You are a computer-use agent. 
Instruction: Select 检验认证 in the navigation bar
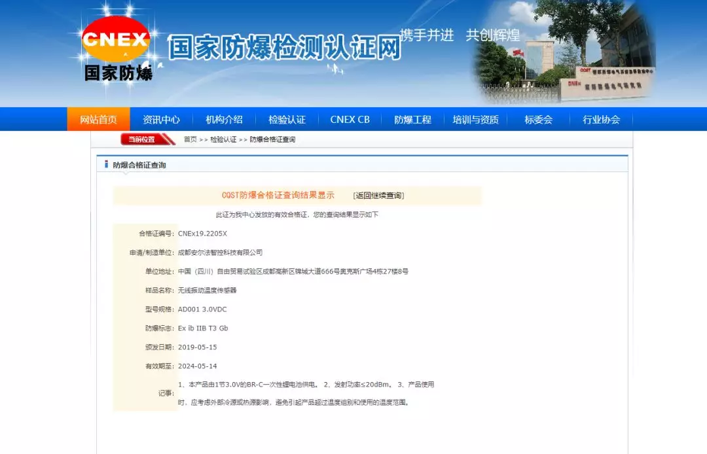287,120
